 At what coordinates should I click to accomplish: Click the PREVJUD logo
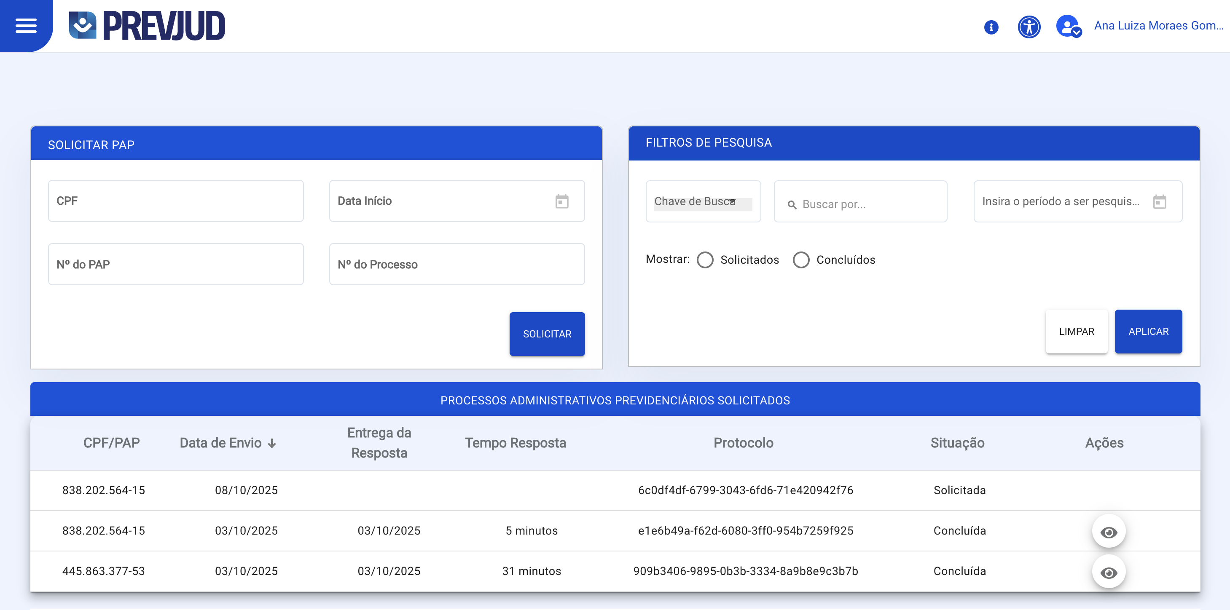pos(146,25)
